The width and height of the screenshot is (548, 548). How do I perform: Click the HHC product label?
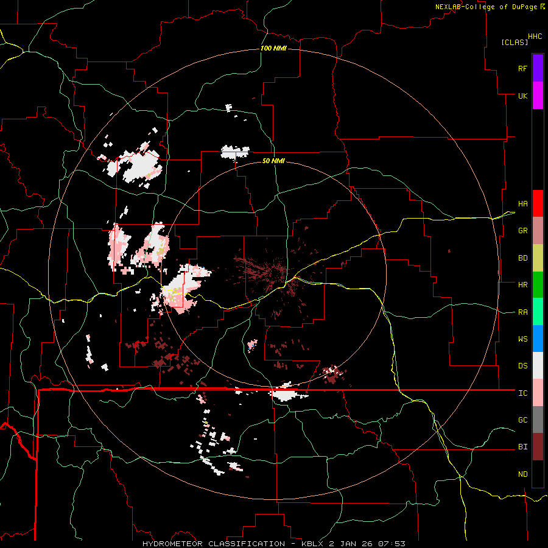point(535,37)
